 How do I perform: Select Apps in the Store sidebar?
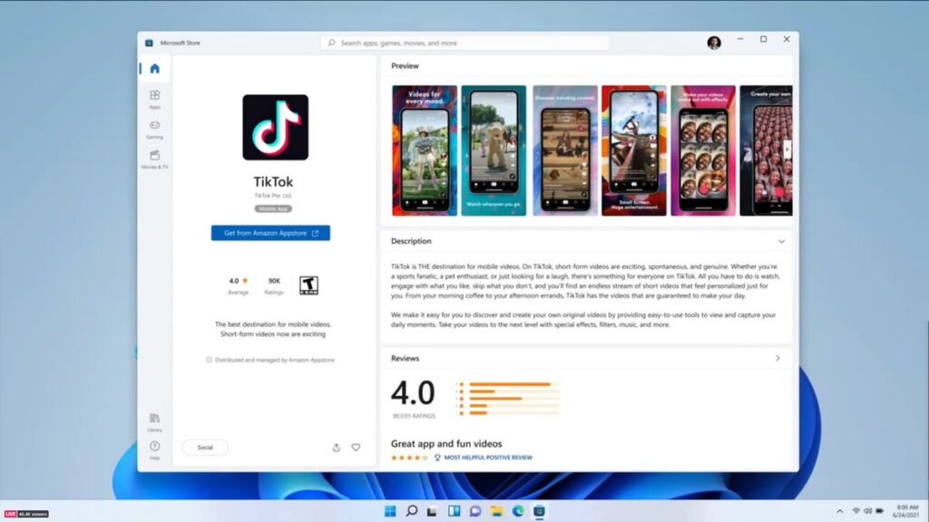[x=154, y=98]
